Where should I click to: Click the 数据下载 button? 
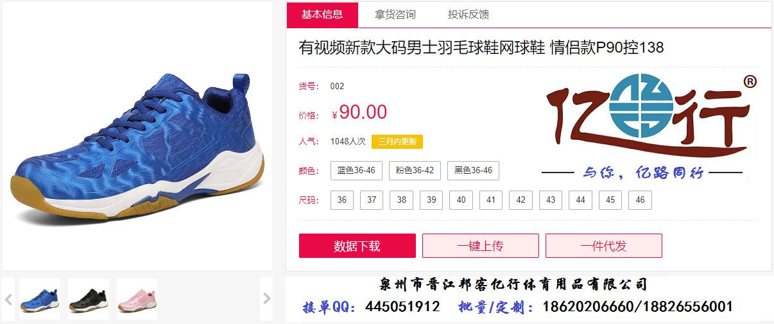357,246
